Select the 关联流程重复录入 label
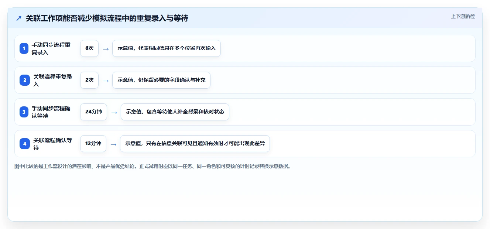Viewport: 490px width, 229px height. pyautogui.click(x=53, y=80)
